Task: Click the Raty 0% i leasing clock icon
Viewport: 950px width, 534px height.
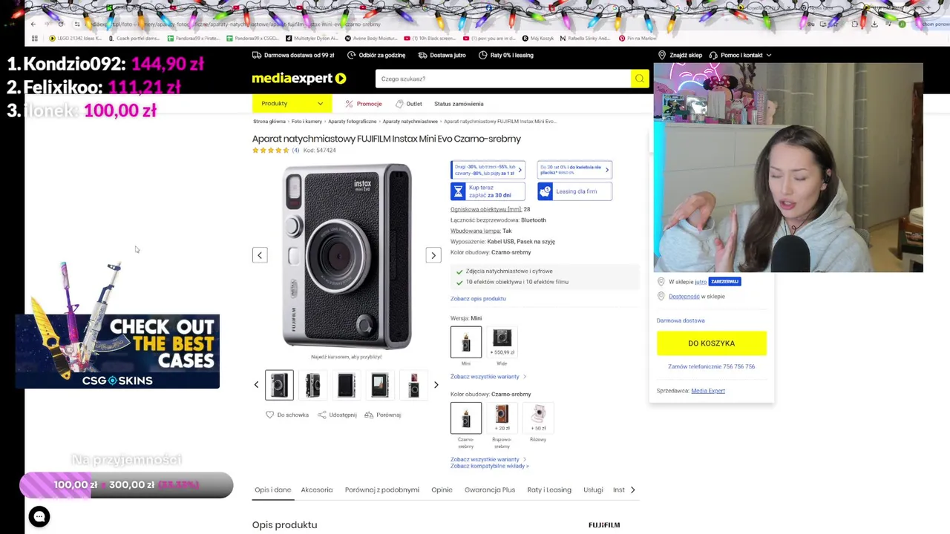Action: tap(483, 55)
